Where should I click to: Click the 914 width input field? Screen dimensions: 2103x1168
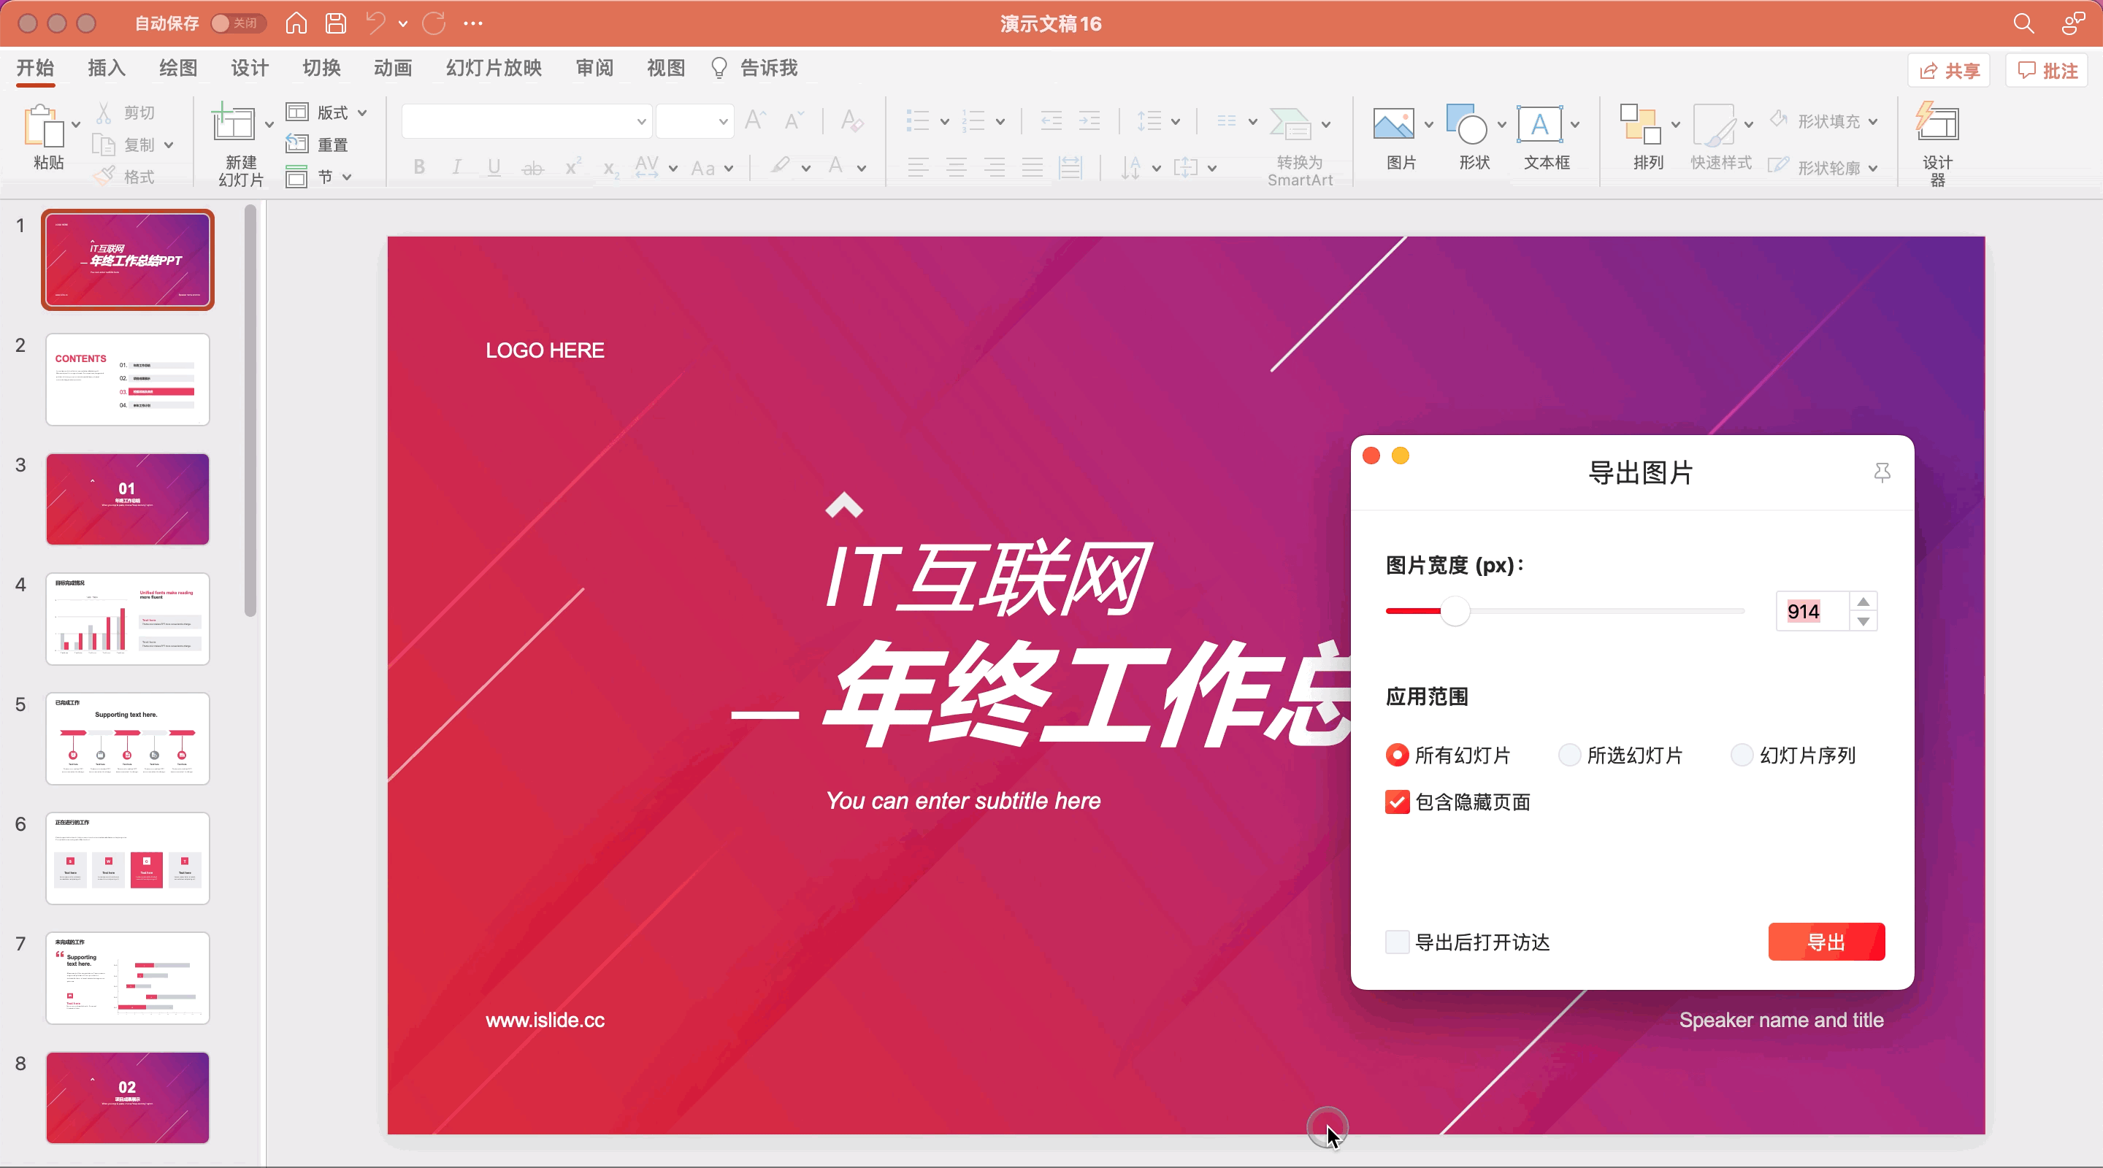(x=1812, y=611)
